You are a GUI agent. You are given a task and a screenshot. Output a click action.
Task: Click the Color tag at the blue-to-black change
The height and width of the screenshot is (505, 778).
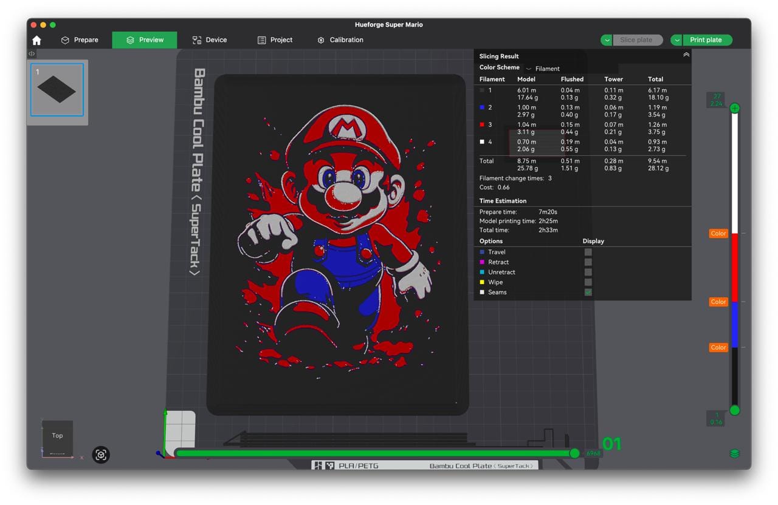[x=718, y=348]
